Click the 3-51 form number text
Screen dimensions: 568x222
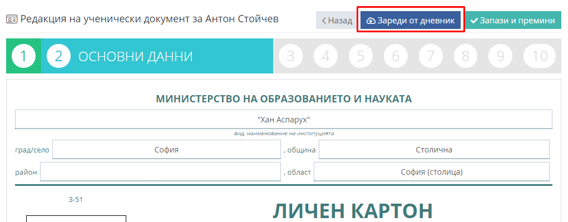click(x=76, y=199)
